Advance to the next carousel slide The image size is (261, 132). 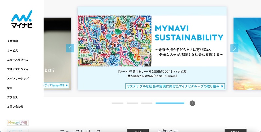[234, 48]
